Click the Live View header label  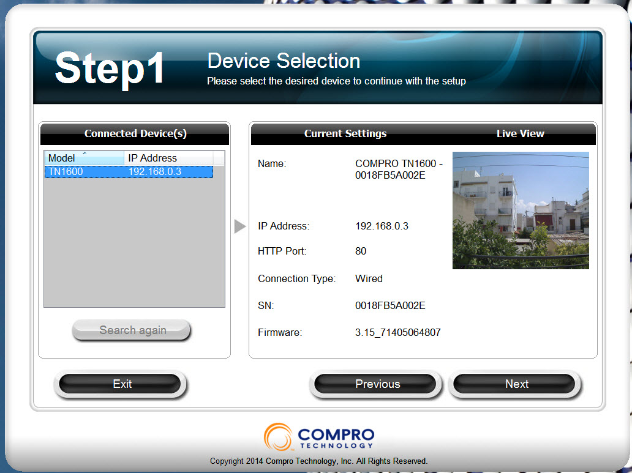tap(521, 133)
